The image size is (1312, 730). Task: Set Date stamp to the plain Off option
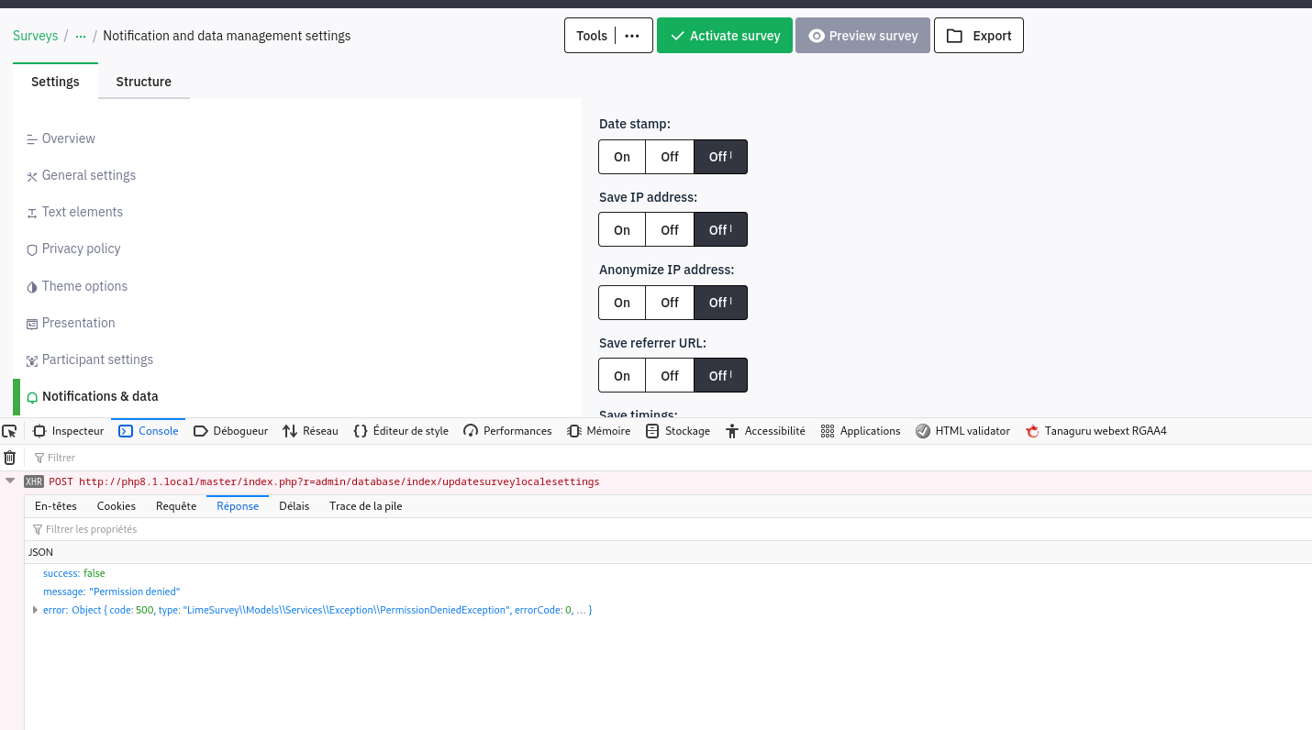click(670, 157)
